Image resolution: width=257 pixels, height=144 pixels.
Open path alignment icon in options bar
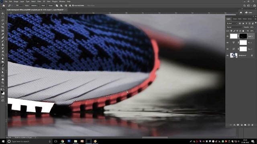pos(61,6)
